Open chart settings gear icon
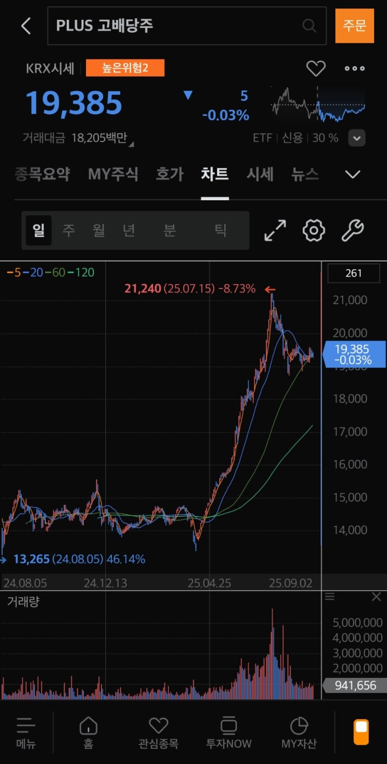This screenshot has width=387, height=764. [x=314, y=230]
